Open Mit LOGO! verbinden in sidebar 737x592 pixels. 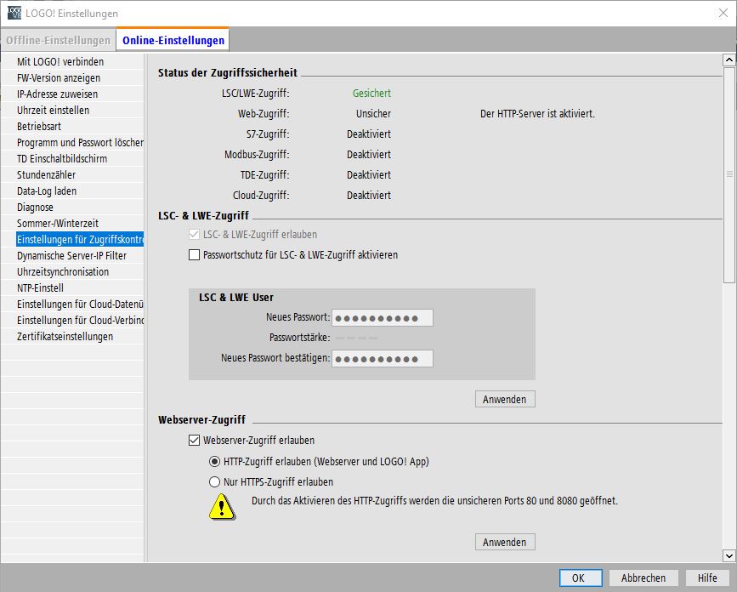60,62
